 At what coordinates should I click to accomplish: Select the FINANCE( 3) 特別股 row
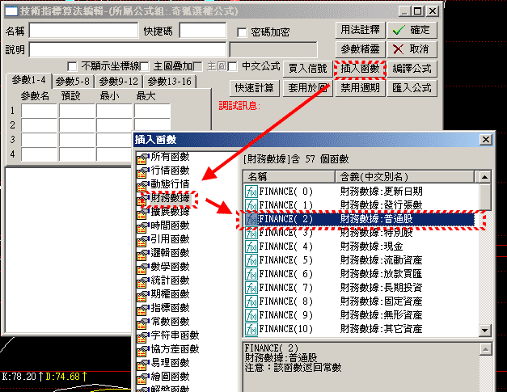pos(356,233)
